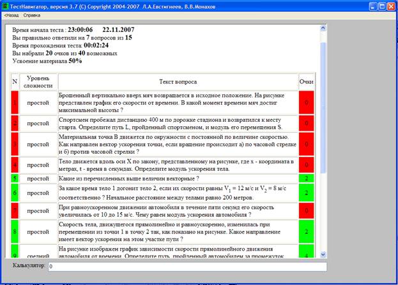Click the vertical scrollbar thumb
398x285 pixels.
coord(323,108)
